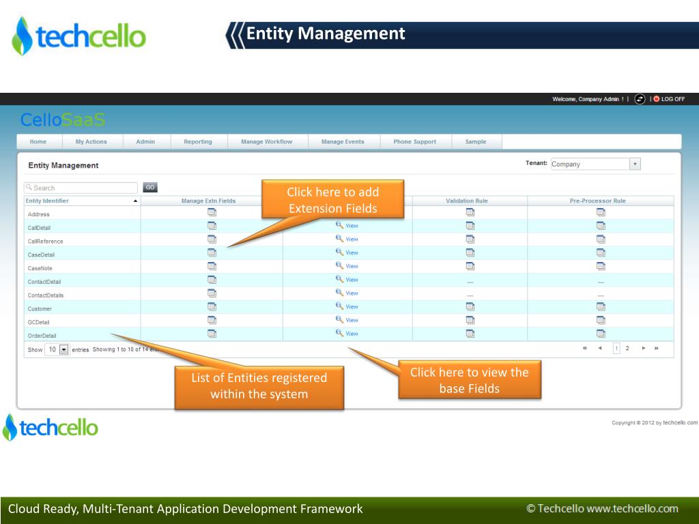Open the Reporting menu
This screenshot has height=524, width=699.
tap(198, 142)
